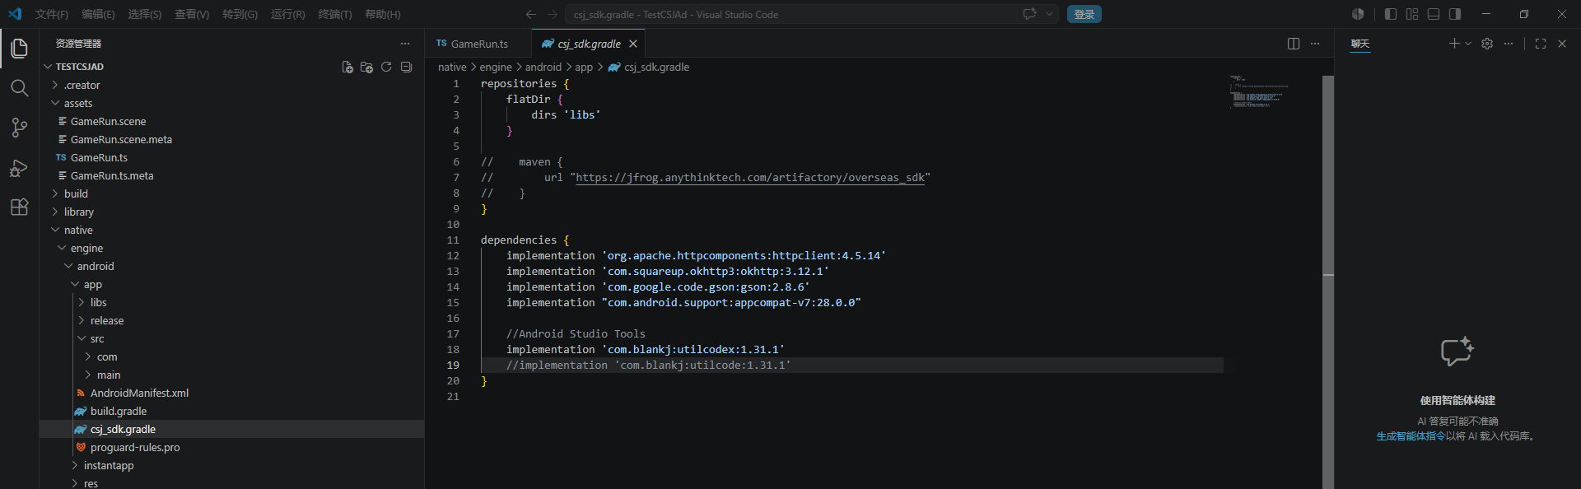Viewport: 1581px width, 489px height.
Task: Create a new folder in TESTCSJAD
Action: [x=367, y=67]
